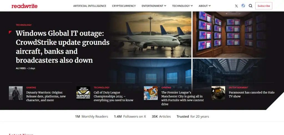This screenshot has height=135, width=284.
Task: Open the X (Twitter) social icon
Action: 236,6
